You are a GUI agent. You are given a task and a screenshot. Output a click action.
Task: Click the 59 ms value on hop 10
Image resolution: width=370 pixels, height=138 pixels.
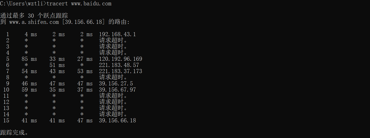[x=29, y=90]
